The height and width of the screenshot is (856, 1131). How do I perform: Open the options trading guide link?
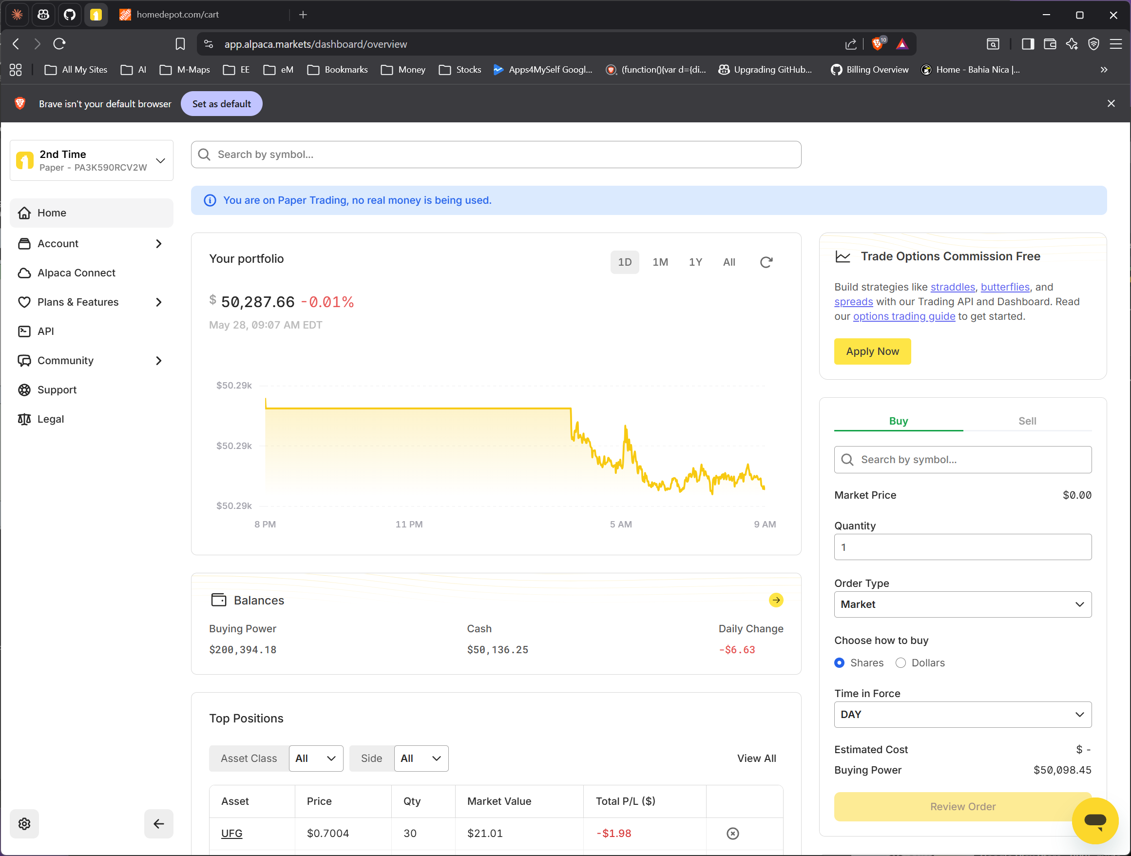[903, 316]
